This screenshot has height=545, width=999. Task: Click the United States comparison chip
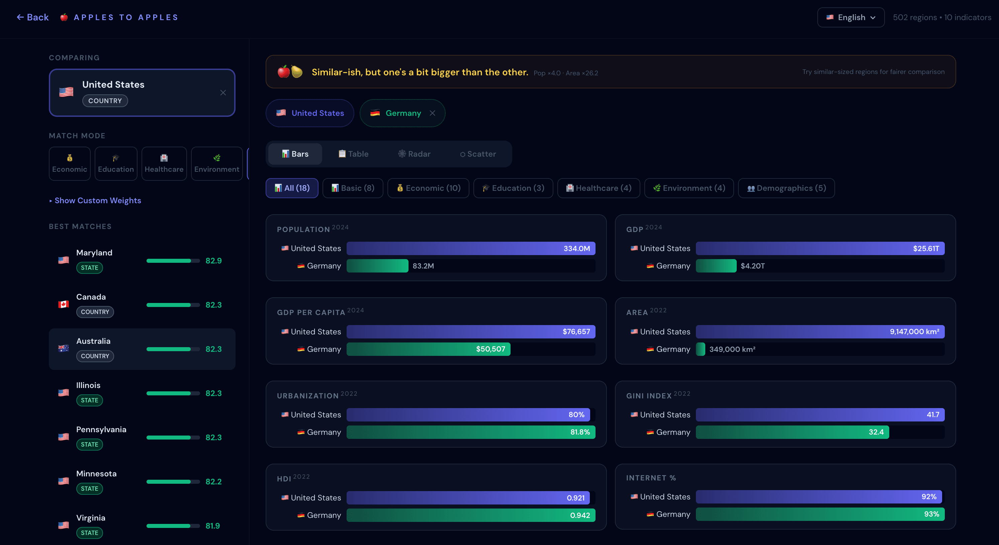click(310, 113)
